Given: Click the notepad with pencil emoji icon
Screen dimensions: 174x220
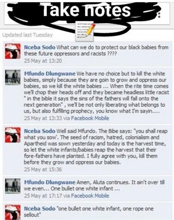Looking at the screenshot, I should 85,31.
